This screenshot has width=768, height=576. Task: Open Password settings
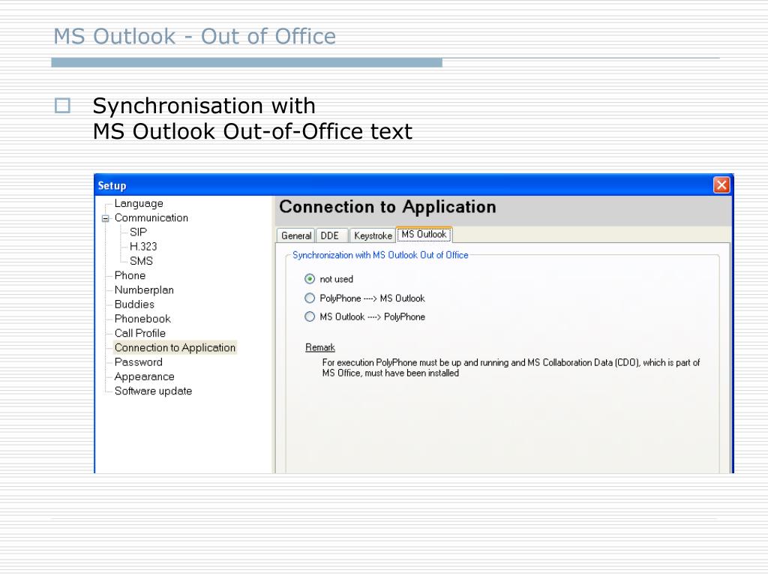coord(138,362)
